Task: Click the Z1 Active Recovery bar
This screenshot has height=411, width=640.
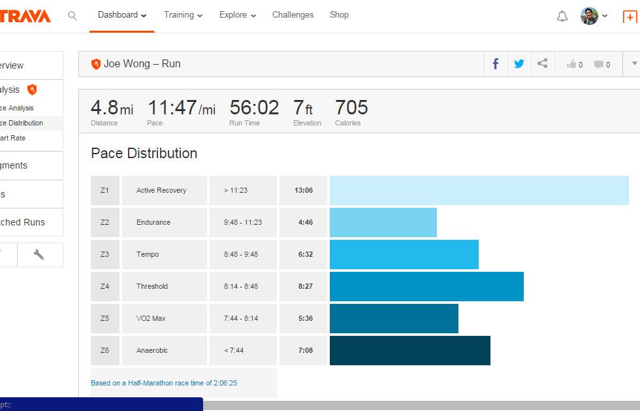Action: (x=479, y=190)
